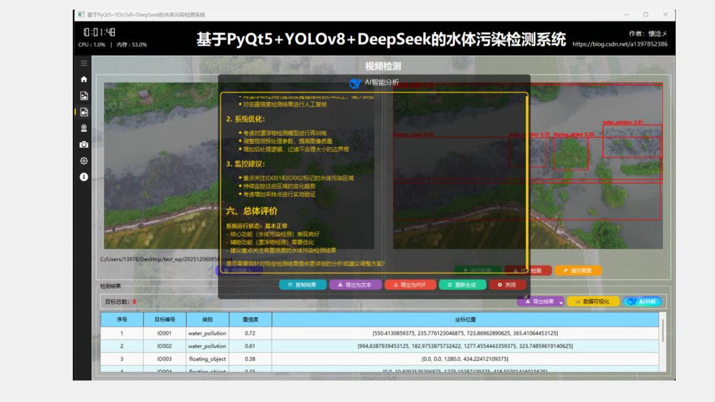Click the camera snapshot sidebar icon
Screen dimensions: 715x402
point(84,144)
